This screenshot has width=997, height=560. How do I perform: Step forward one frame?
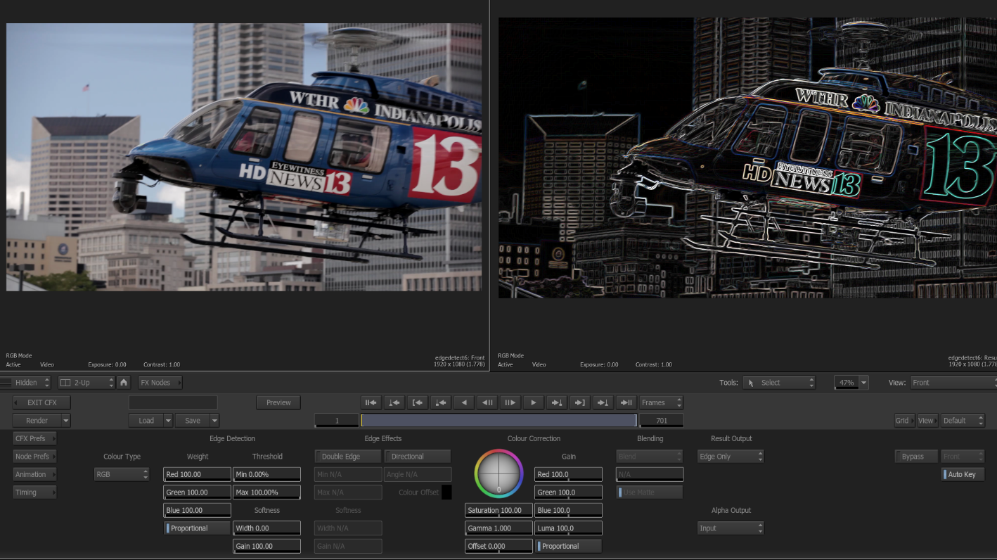(510, 402)
